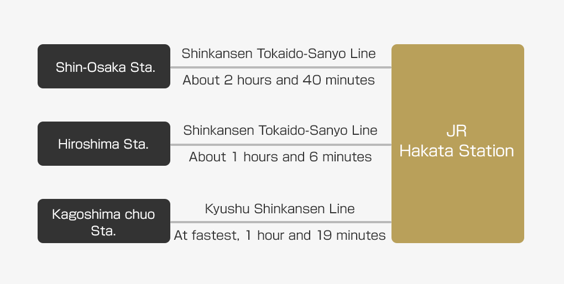Click the connector line from Hiroshima
This screenshot has height=284, width=564.
coord(281,145)
